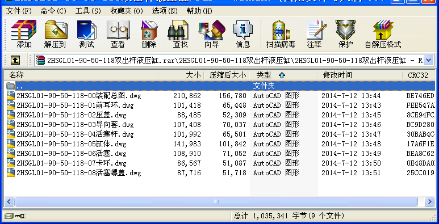Click packed size value 65,501
Image resolution: width=439 pixels, height=224 pixels.
point(234,134)
